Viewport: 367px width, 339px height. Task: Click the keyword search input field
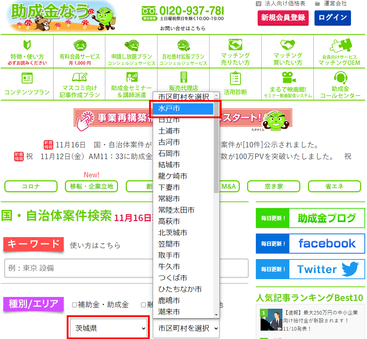coord(126,268)
